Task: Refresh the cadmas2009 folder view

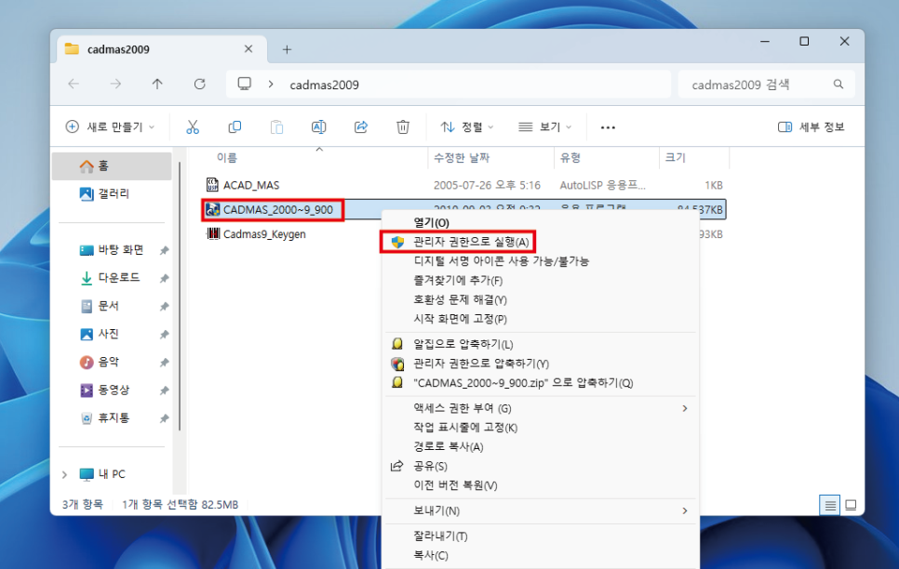Action: (199, 85)
